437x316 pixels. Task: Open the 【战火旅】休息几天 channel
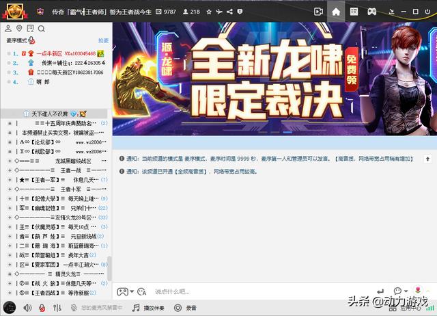(x=57, y=283)
